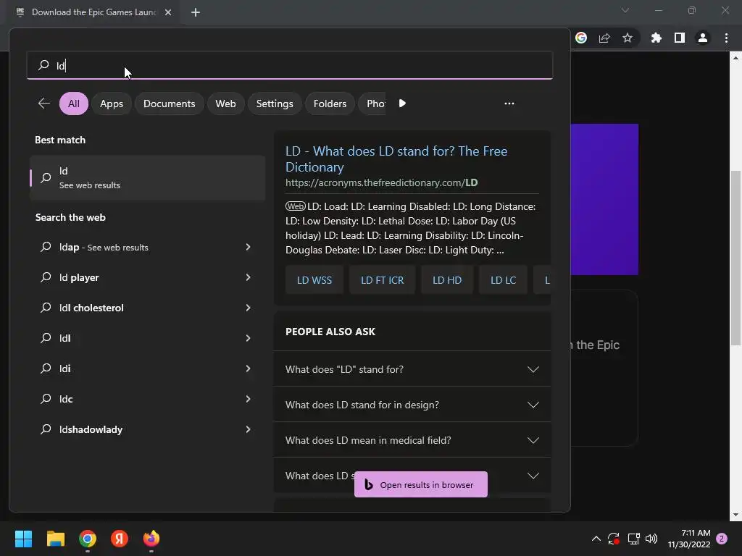Click LD FT ICR related chip
742x556 pixels.
[383, 280]
